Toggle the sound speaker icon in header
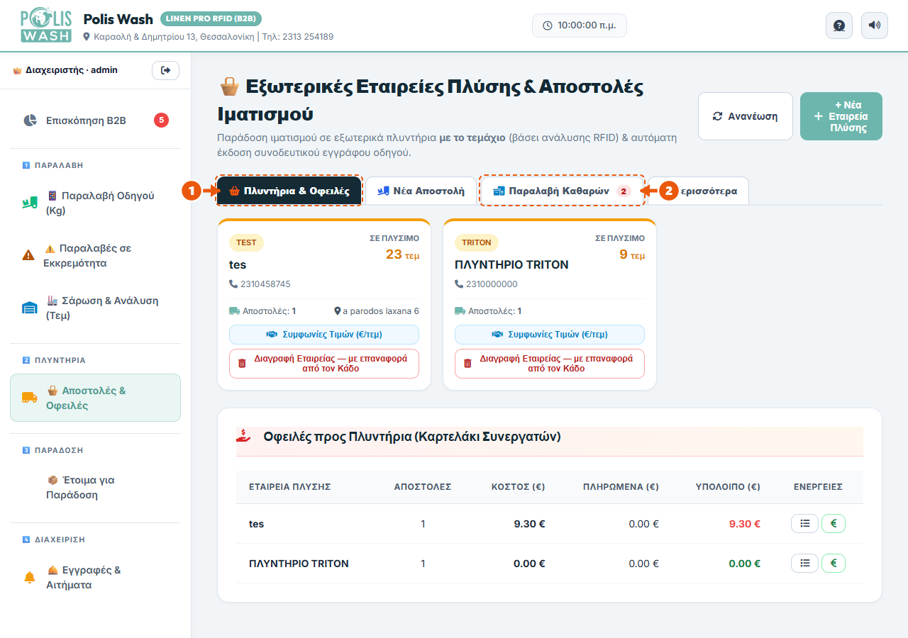 (x=875, y=26)
